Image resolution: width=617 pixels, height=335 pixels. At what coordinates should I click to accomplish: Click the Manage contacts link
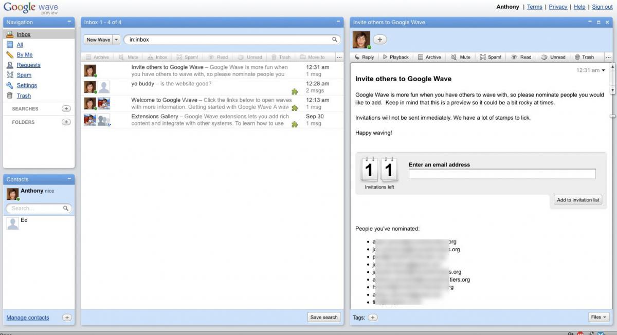click(x=28, y=318)
